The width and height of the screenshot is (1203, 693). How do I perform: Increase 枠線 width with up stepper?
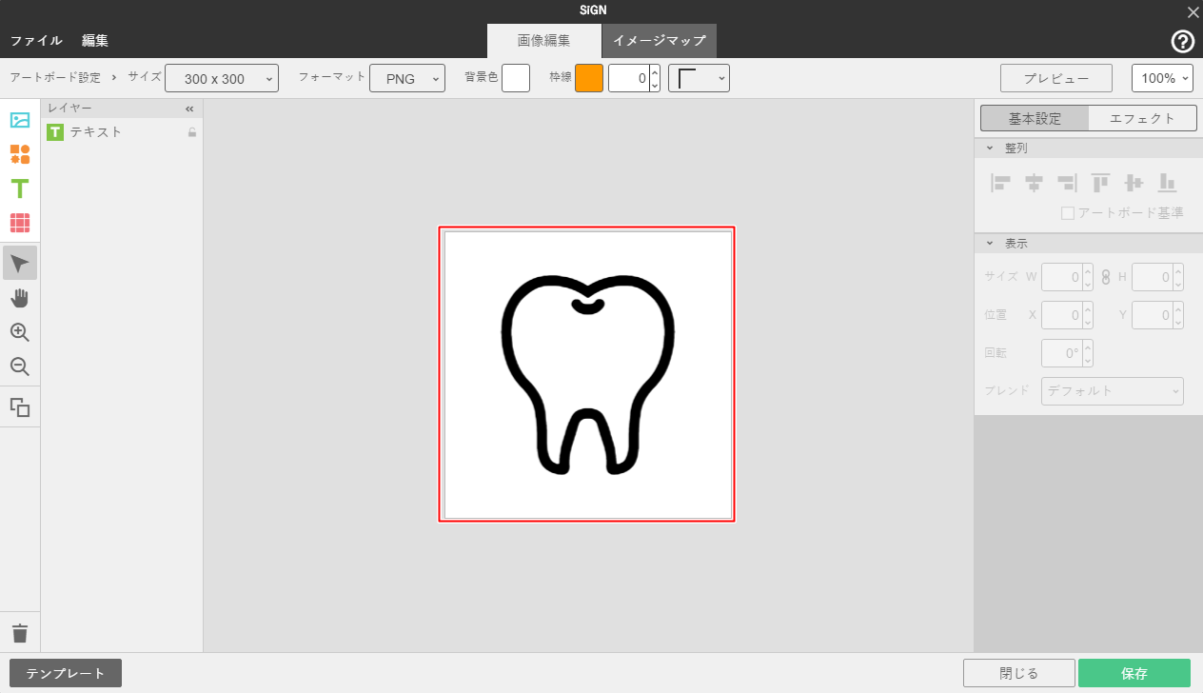tap(655, 71)
